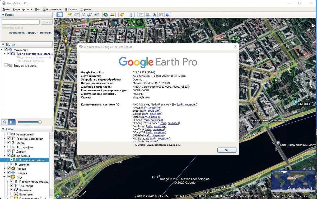Click the Layers panel scrollbar down arrow
Screen dimensions: 317x199
(51, 197)
